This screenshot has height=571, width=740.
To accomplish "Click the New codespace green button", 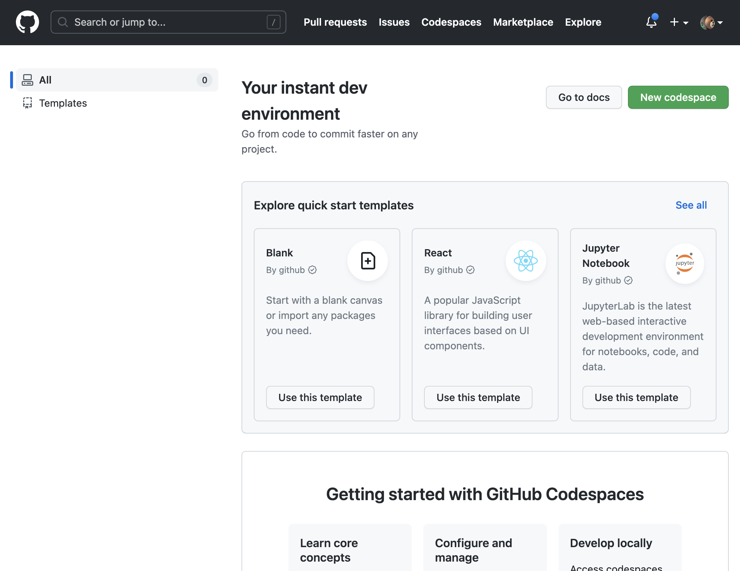I will [x=678, y=97].
